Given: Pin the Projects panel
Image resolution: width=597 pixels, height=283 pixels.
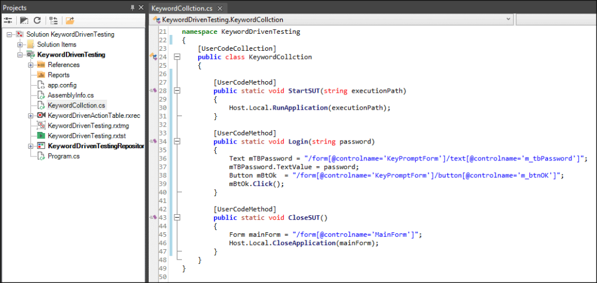Looking at the screenshot, I should tap(132, 8).
